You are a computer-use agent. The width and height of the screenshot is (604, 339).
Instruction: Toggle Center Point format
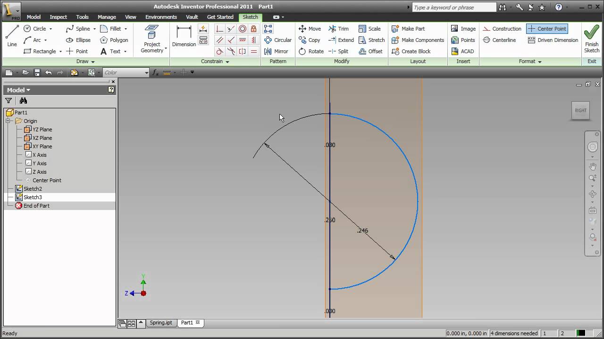547,29
